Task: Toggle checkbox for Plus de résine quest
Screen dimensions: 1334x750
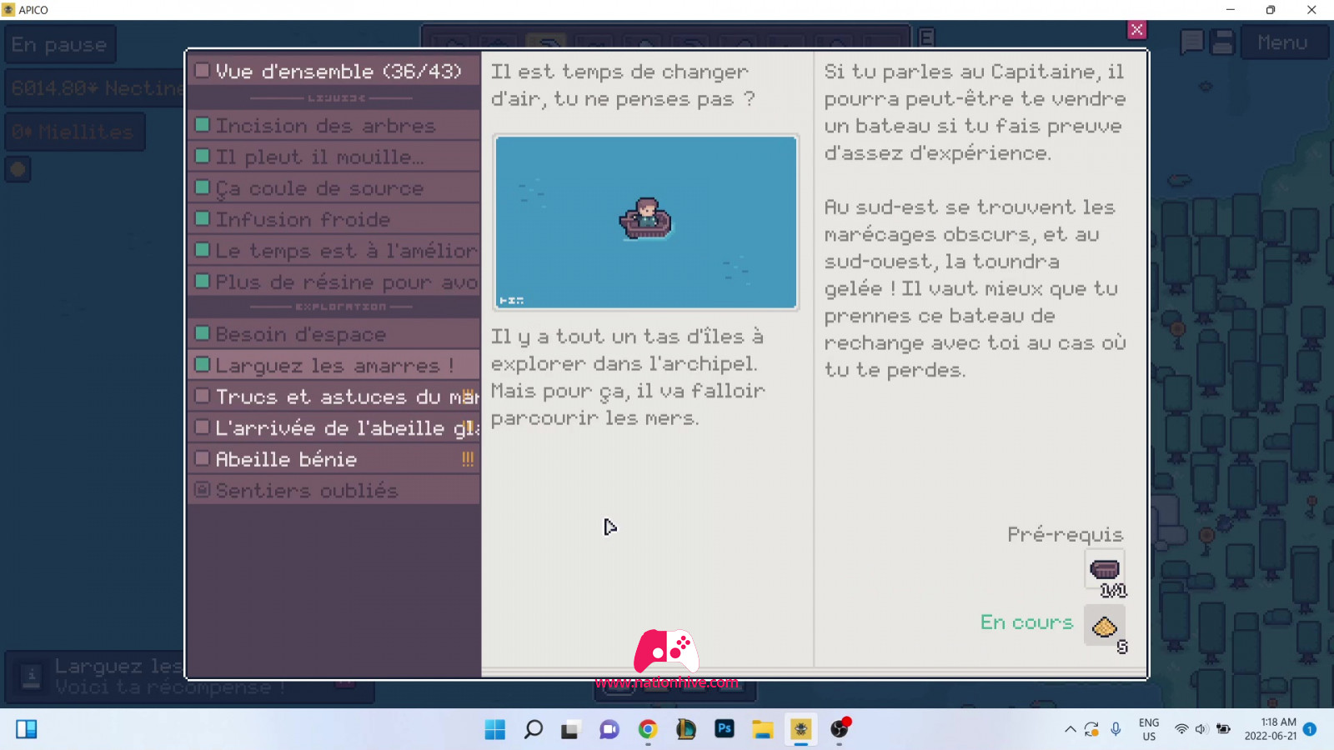Action: pos(202,281)
